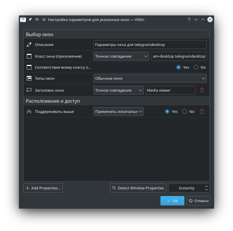Open the Класс окна match type dropdown
Screen dimensions: 233x231
121,56
